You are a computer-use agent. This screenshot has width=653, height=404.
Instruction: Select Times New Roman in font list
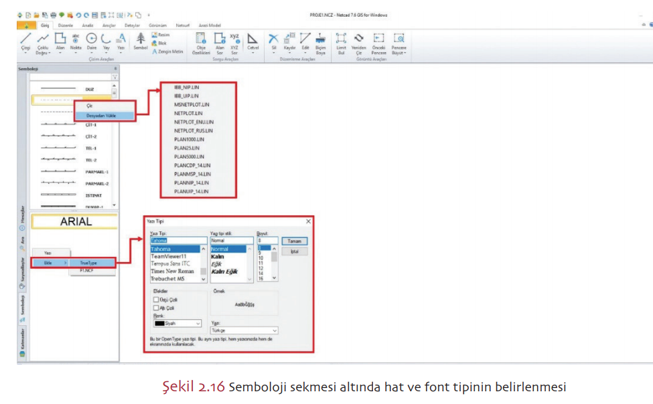(x=174, y=271)
